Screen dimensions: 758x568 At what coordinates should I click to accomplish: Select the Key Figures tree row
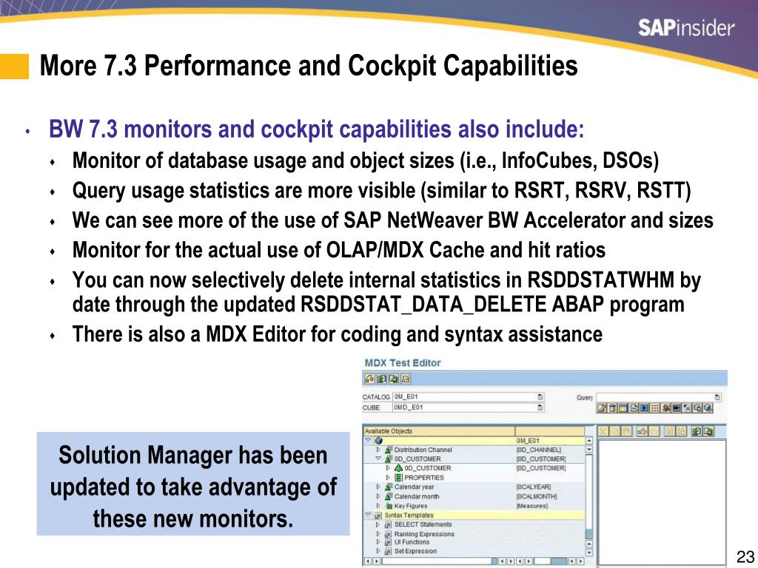[474, 506]
